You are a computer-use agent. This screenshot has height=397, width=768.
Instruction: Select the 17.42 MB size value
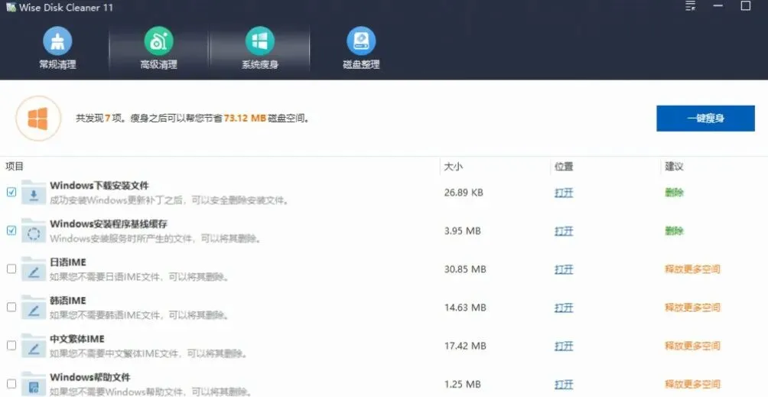click(x=465, y=346)
